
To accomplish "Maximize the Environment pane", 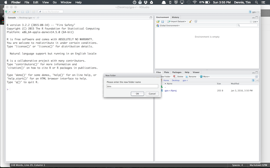I will [257, 18].
